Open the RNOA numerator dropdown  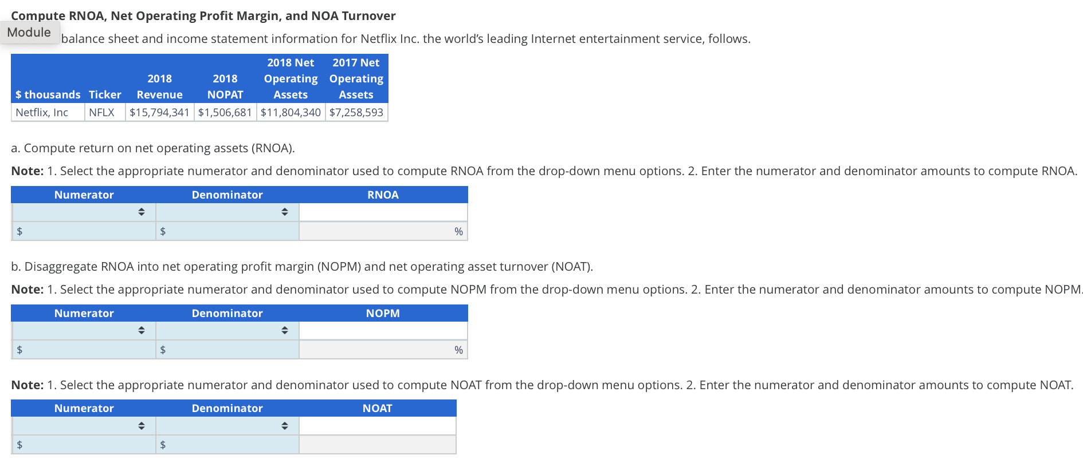[x=84, y=212]
